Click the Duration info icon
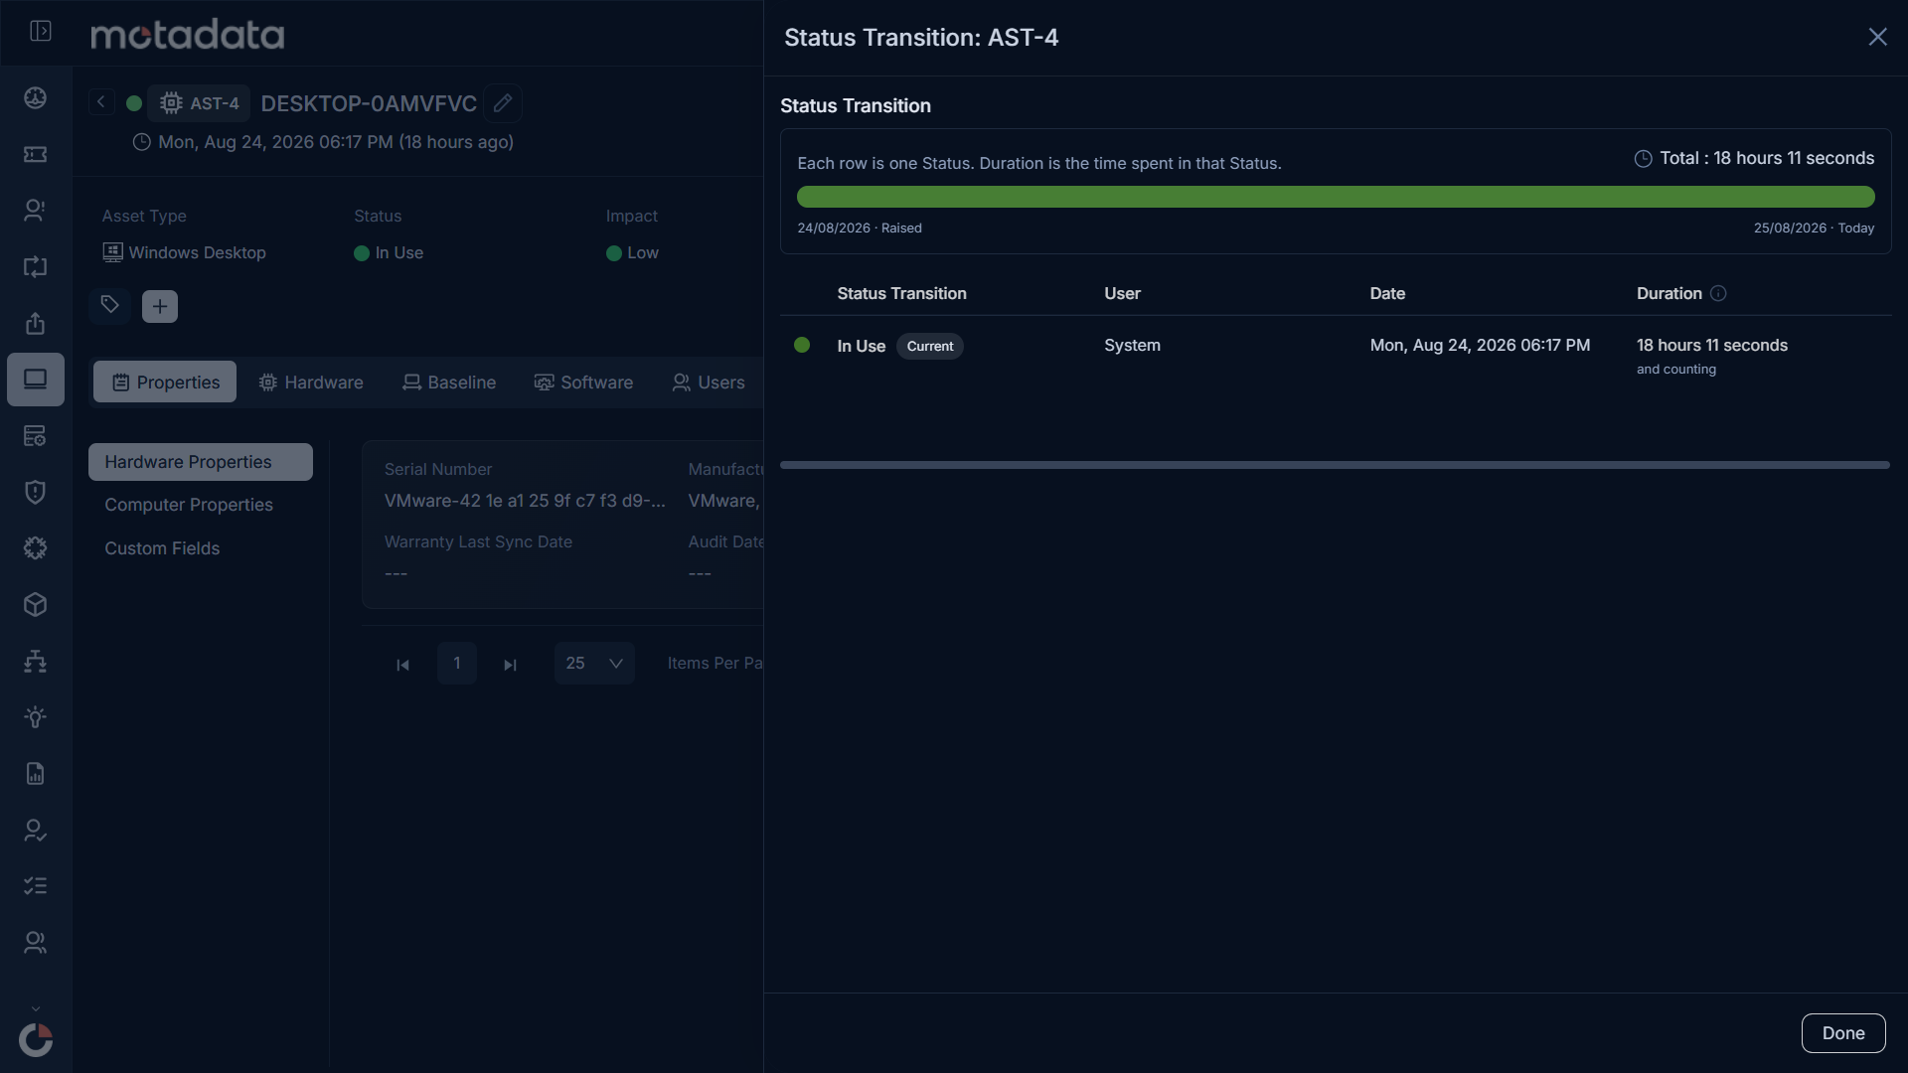Image resolution: width=1908 pixels, height=1073 pixels. [x=1718, y=293]
